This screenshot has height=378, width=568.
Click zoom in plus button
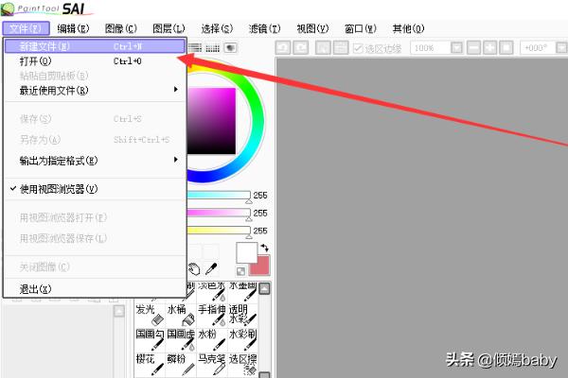(489, 48)
